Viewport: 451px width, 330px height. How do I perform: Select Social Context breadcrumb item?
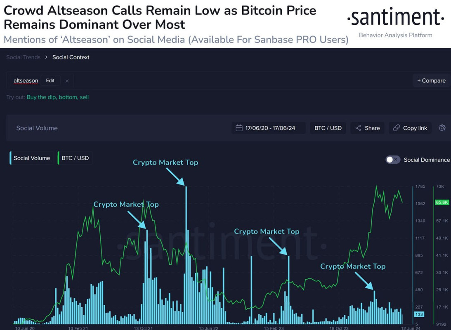pos(71,57)
